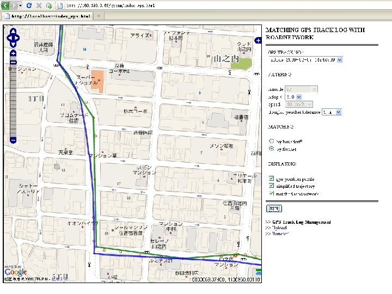Pan the map right with the arrow
The height and width of the screenshot is (294, 392).
tap(17, 38)
